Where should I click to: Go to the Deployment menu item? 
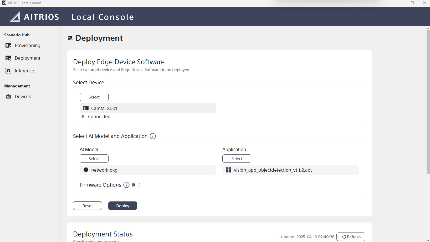tap(28, 58)
